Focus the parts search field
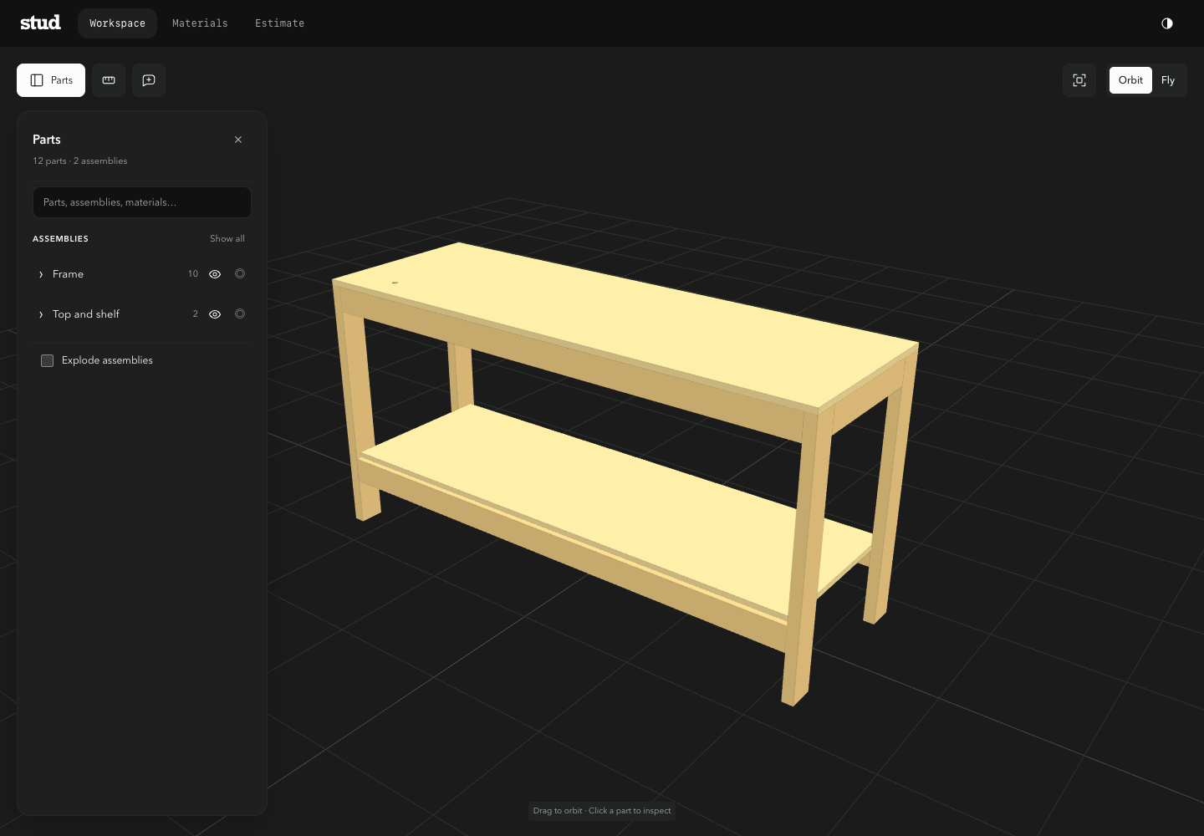 (x=142, y=202)
